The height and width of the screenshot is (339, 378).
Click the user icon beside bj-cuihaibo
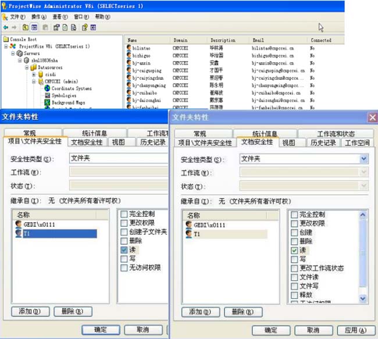pos(129,92)
